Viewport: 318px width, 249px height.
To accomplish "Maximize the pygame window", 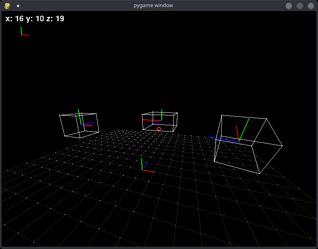I will click(300, 6).
